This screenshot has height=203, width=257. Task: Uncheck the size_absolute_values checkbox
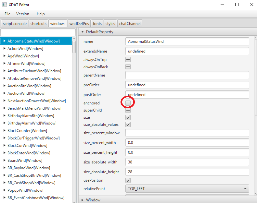point(128,125)
